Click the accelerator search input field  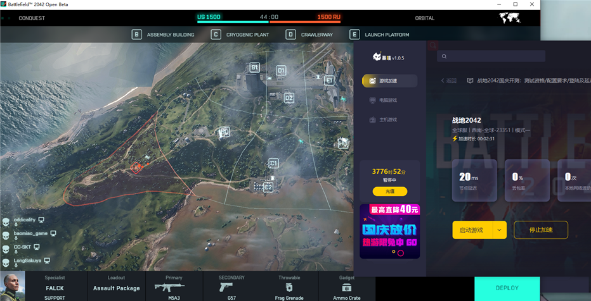pos(491,56)
